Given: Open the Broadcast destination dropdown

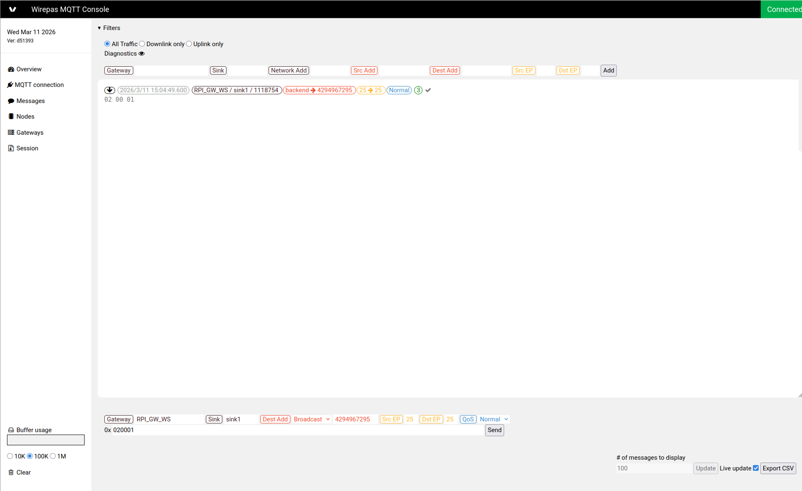Looking at the screenshot, I should pyautogui.click(x=311, y=419).
